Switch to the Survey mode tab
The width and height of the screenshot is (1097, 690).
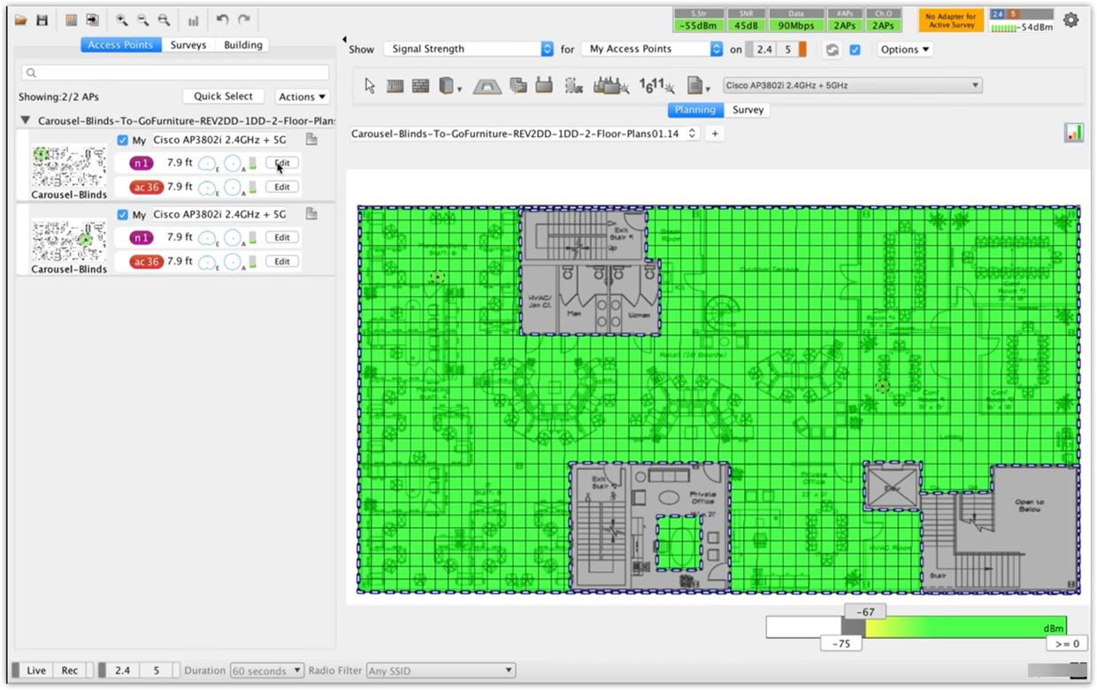pyautogui.click(x=748, y=110)
